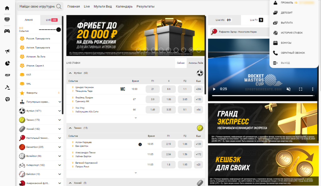The width and height of the screenshot is (321, 186).
Task: Collapse the Футбол (63) live section
Action: click(70, 73)
